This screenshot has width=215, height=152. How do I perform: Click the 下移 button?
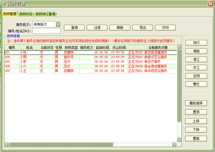pyautogui.click(x=196, y=130)
